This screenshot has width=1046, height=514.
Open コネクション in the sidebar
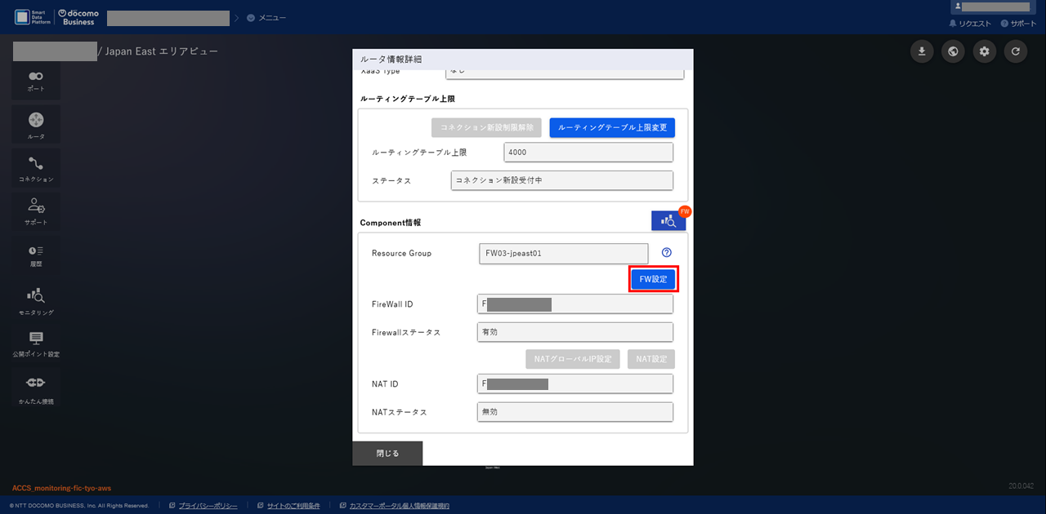coord(36,168)
